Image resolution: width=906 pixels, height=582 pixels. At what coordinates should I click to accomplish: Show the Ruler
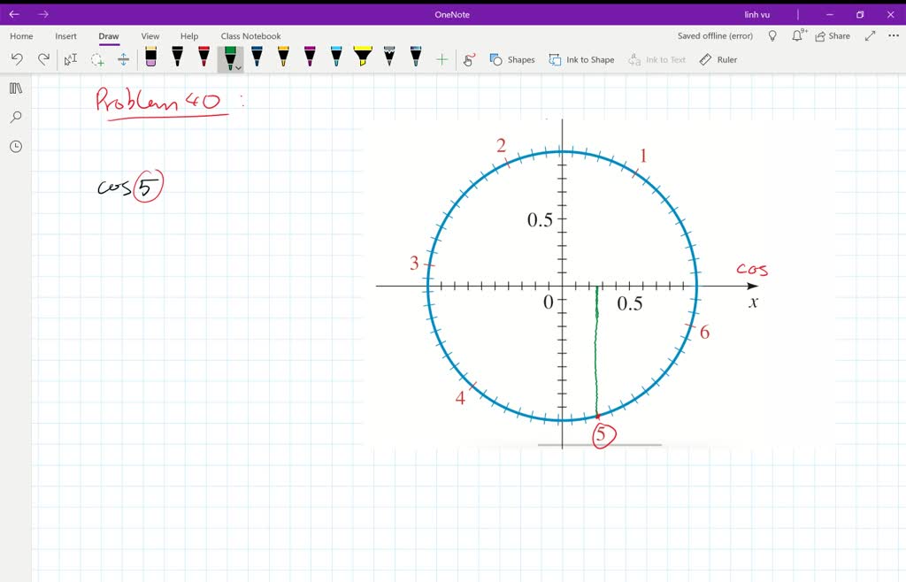click(x=718, y=59)
